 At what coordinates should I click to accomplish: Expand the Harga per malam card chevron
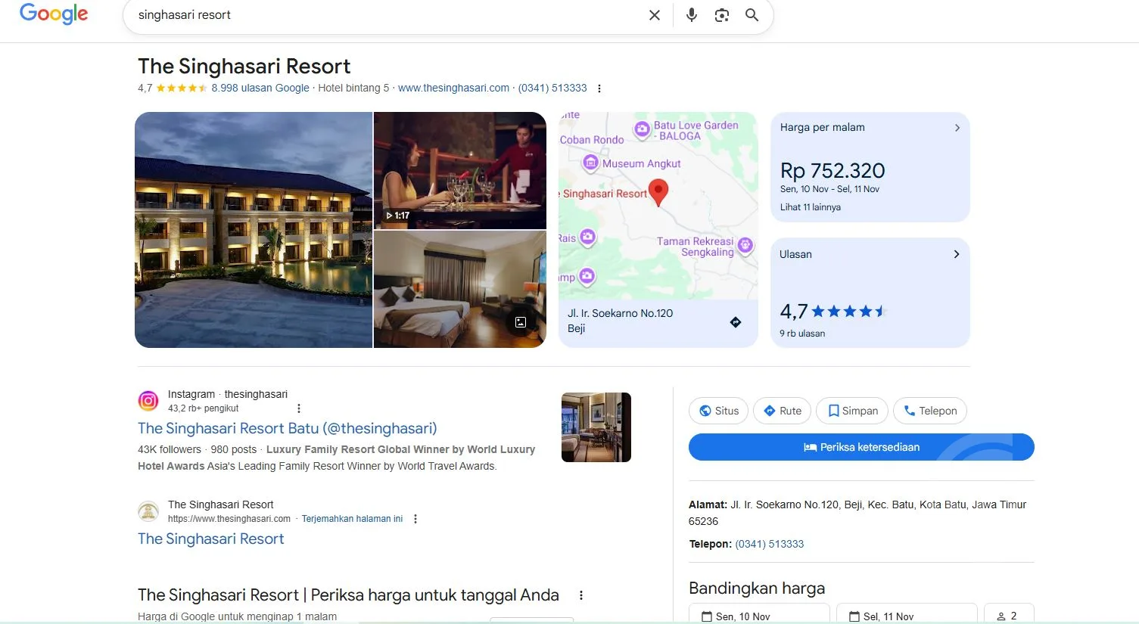pyautogui.click(x=957, y=128)
